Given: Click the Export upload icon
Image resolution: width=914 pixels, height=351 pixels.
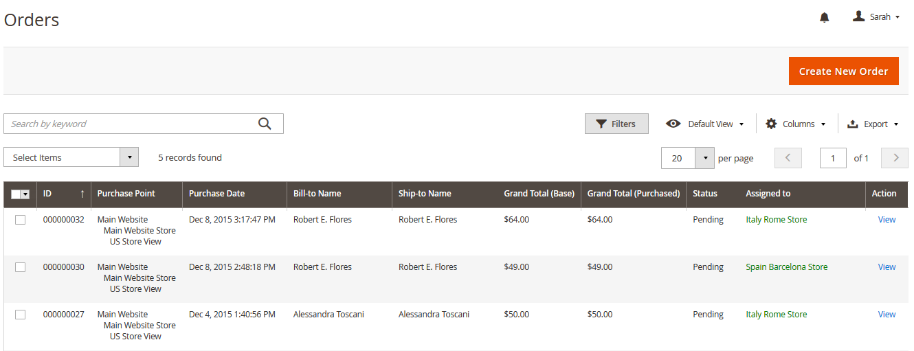Looking at the screenshot, I should (853, 124).
